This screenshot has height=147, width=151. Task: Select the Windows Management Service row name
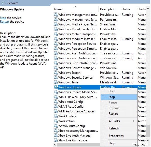click(77, 20)
